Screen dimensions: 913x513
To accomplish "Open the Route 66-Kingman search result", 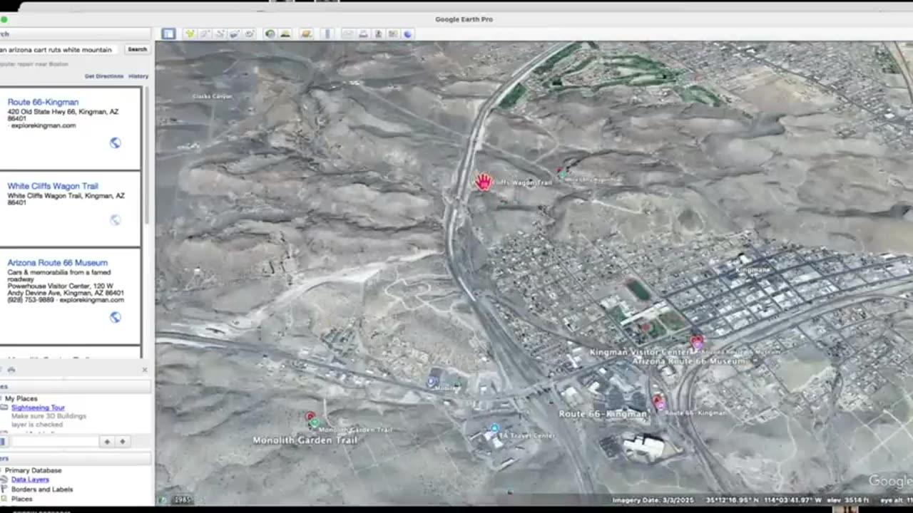I will (x=43, y=102).
